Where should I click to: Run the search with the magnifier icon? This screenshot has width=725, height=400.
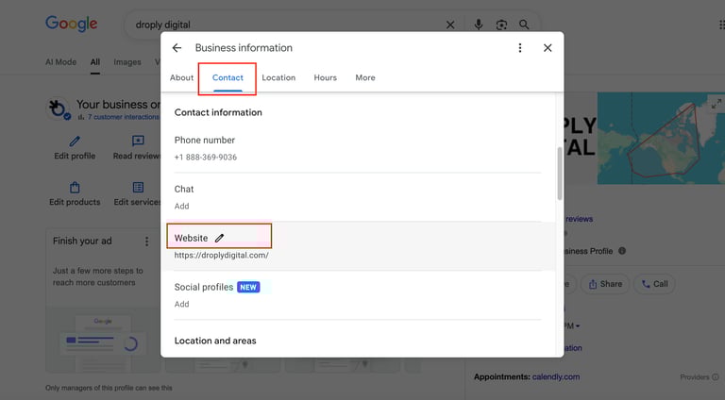pyautogui.click(x=524, y=25)
